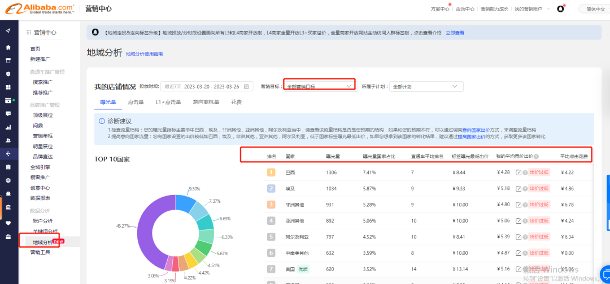Open the chat bubble icon in dark sidebar

(x=8, y=114)
